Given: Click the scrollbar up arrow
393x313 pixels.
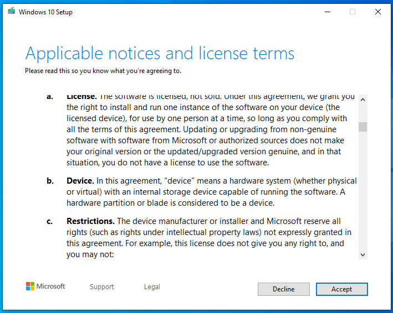Looking at the screenshot, I should (x=363, y=100).
